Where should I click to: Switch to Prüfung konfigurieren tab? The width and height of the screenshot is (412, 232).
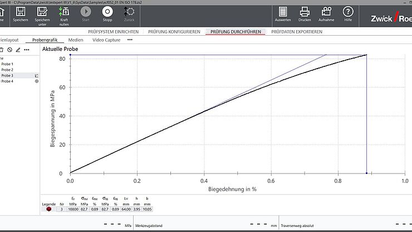(174, 32)
